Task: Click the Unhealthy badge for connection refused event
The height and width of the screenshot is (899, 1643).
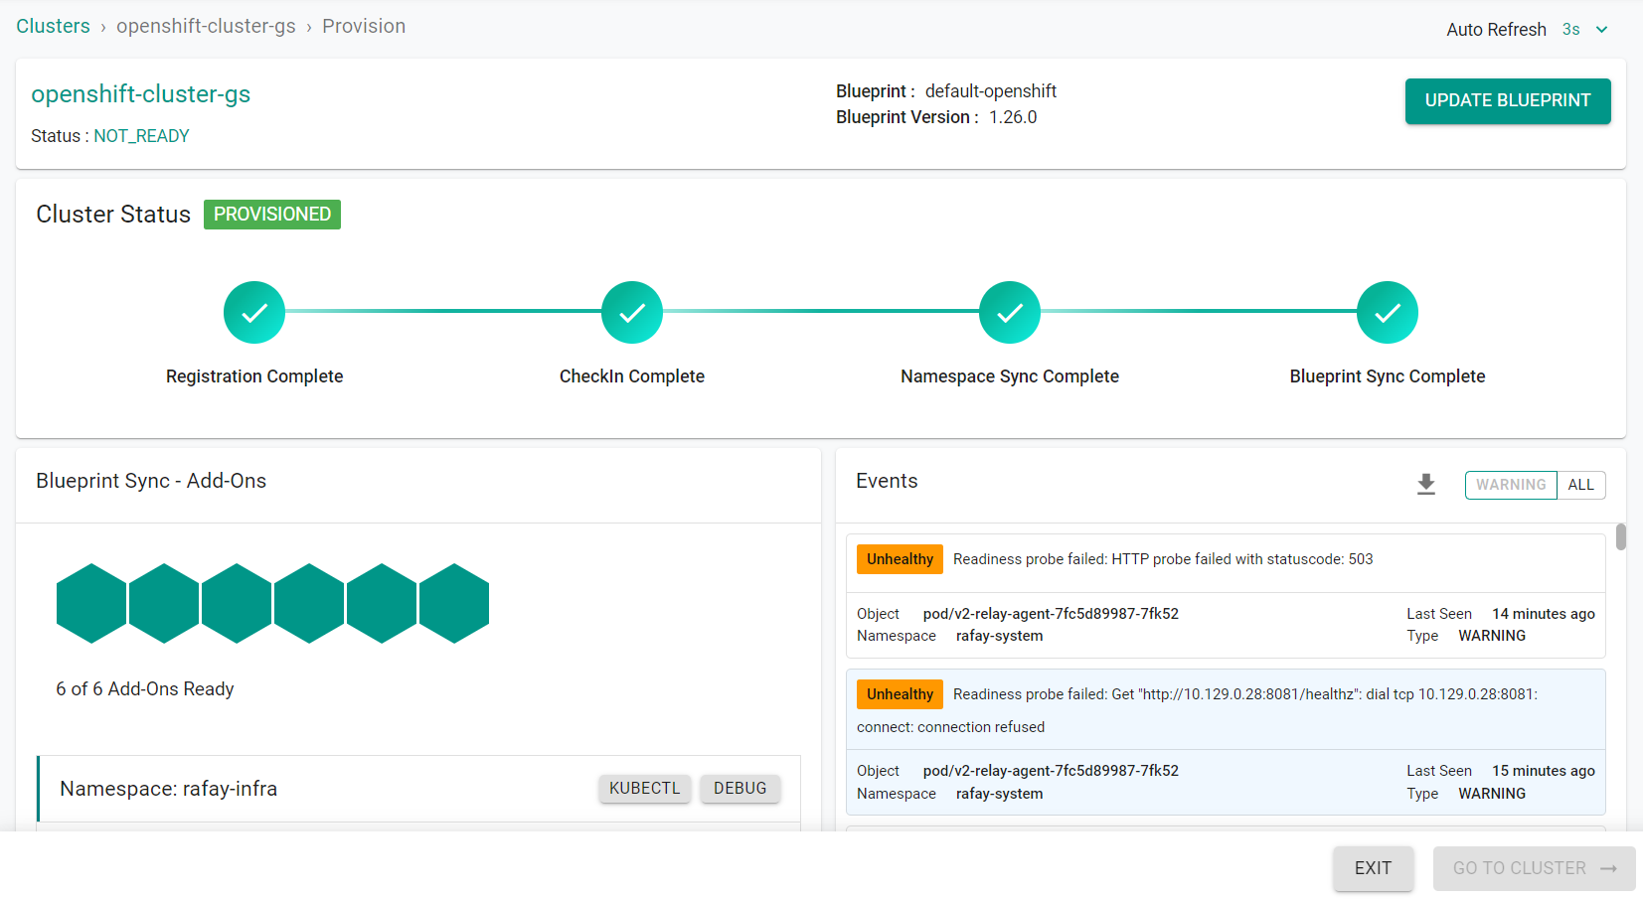Action: 900,694
